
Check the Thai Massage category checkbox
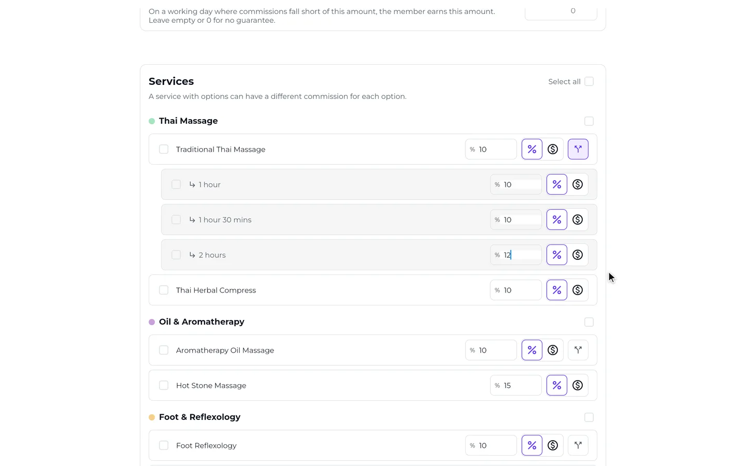[x=589, y=121]
